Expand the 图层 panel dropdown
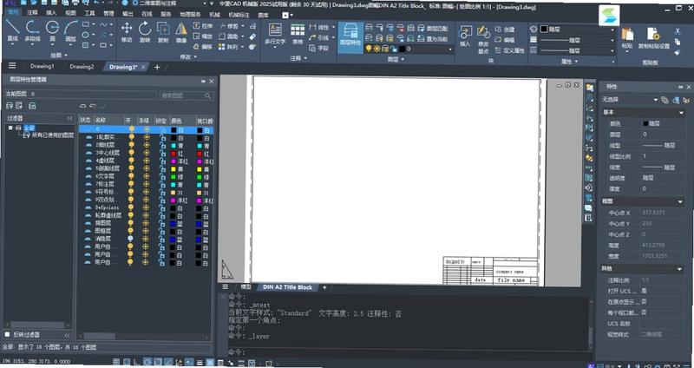694x368 pixels. (x=396, y=59)
